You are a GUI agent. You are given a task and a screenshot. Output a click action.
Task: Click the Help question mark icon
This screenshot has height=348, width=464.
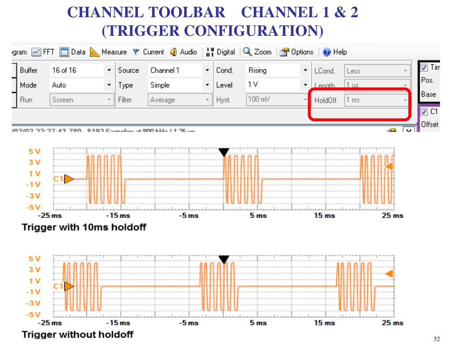(327, 52)
